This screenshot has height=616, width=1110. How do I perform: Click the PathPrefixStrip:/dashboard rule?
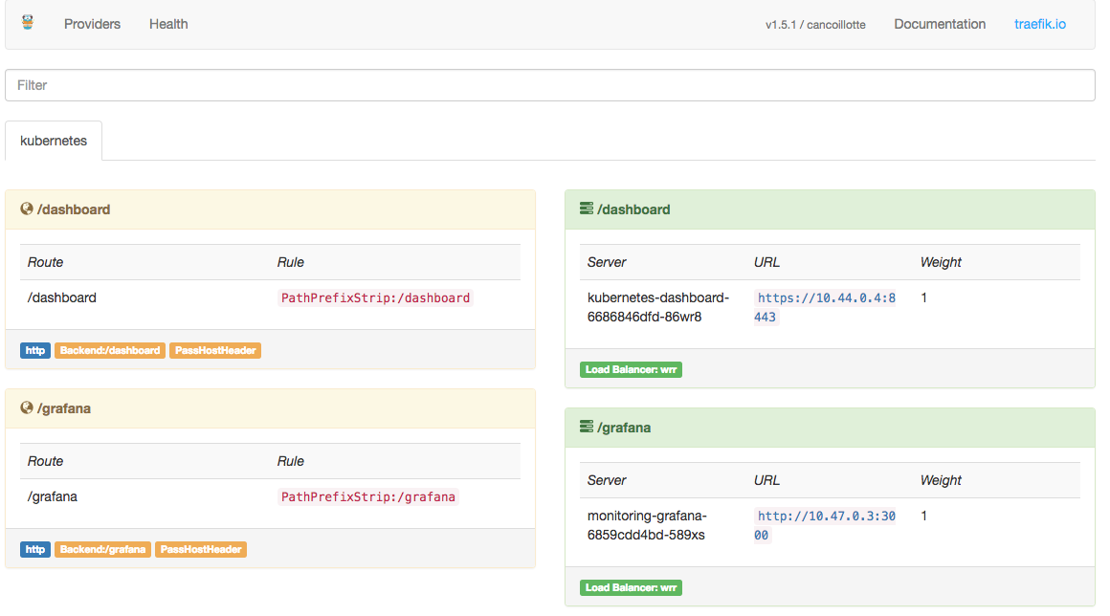coord(375,297)
